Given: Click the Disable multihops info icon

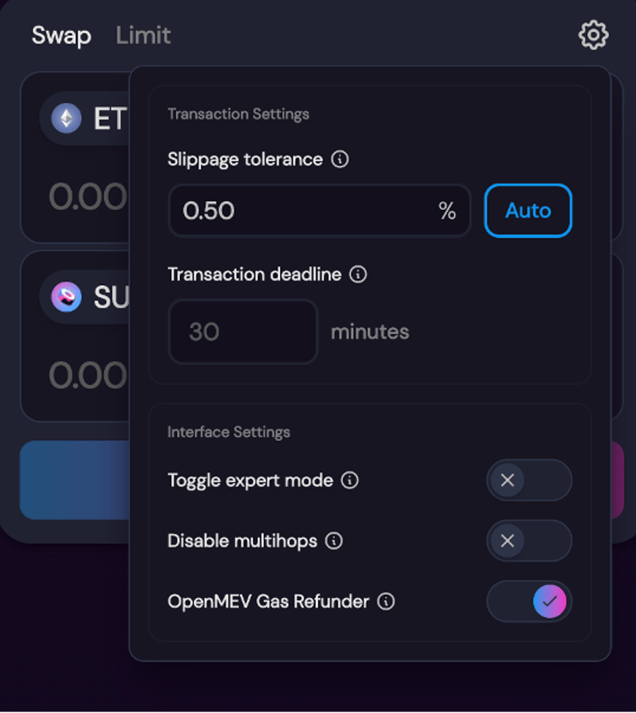Looking at the screenshot, I should [334, 541].
